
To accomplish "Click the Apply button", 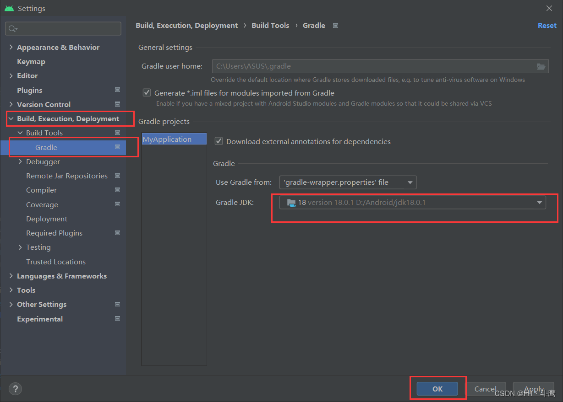I will pyautogui.click(x=534, y=389).
